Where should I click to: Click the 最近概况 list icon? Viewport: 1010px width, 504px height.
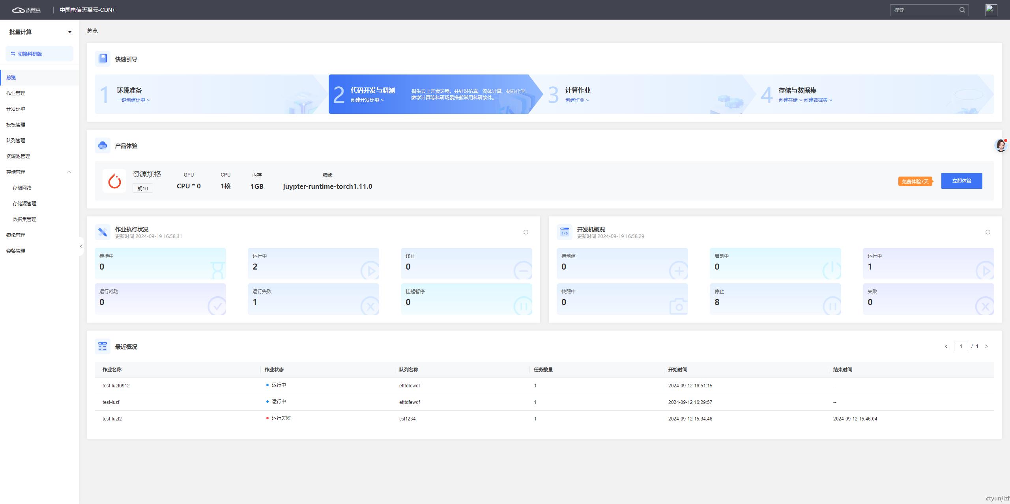(103, 346)
